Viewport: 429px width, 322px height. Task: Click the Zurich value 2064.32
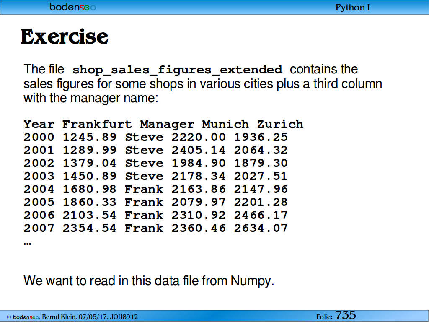261,150
